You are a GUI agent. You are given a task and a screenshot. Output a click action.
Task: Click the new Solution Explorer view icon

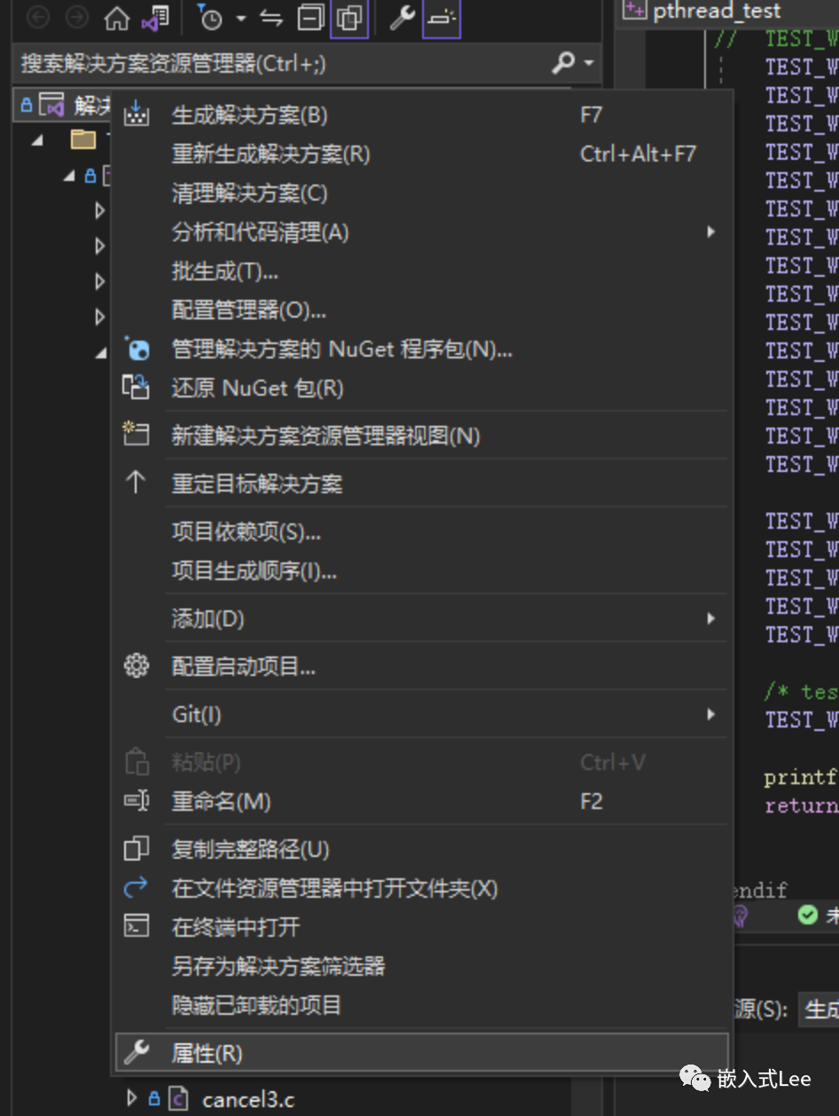tap(136, 435)
